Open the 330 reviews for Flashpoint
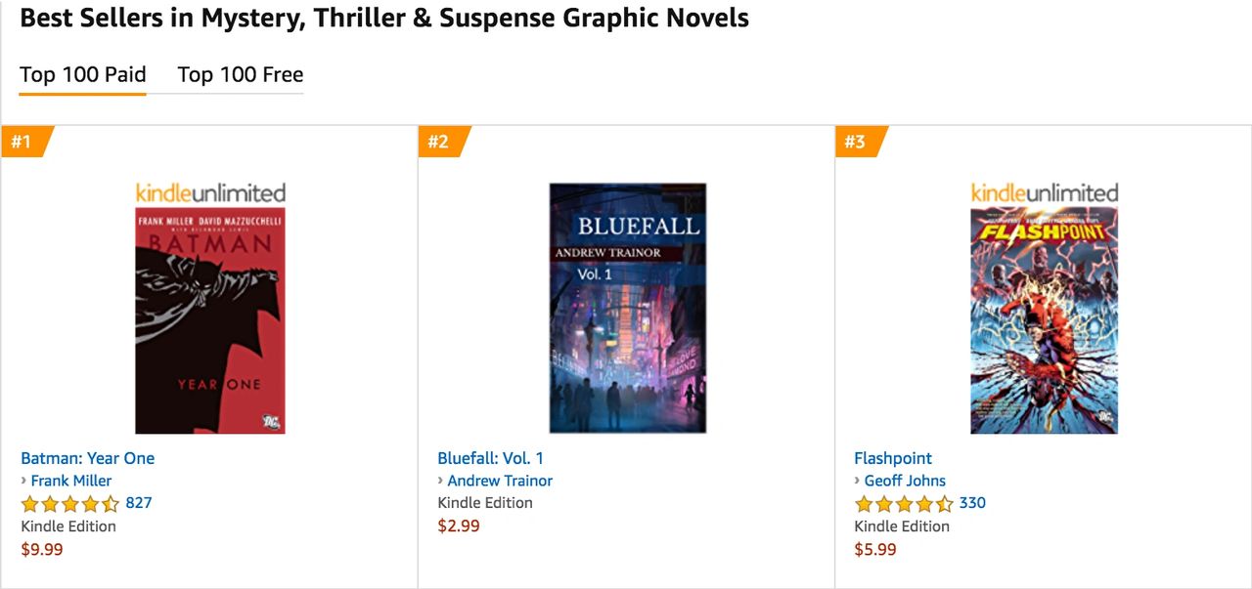 tap(972, 503)
